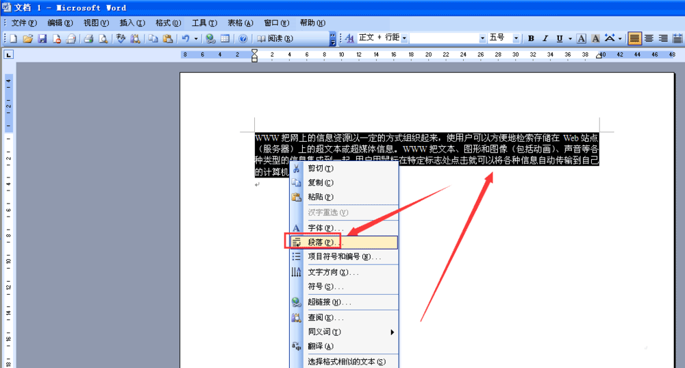Open 项目符号和编号(N)... option
The width and height of the screenshot is (685, 368).
(345, 256)
